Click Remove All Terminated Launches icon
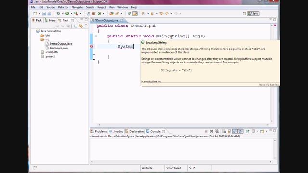Viewport: 308px width, 173px height. coord(217,131)
